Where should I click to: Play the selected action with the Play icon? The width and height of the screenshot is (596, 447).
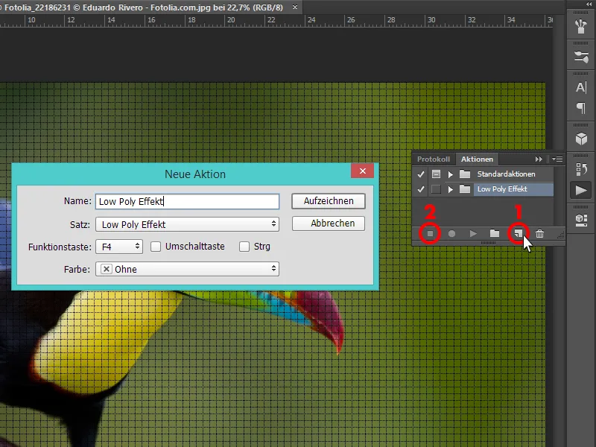[x=473, y=233]
